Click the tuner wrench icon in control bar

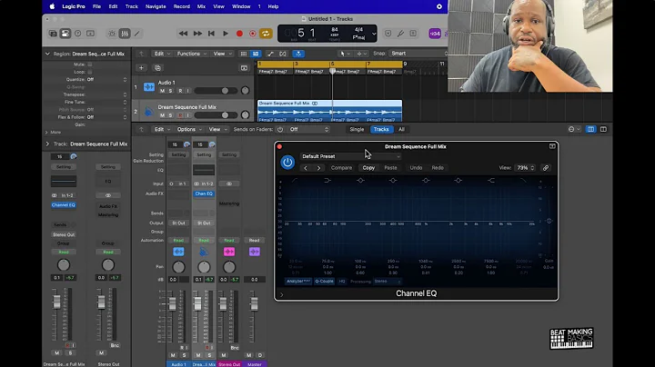[400, 34]
